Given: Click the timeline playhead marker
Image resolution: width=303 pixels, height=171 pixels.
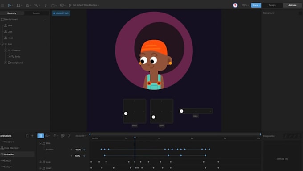Looking at the screenshot, I should [135, 138].
